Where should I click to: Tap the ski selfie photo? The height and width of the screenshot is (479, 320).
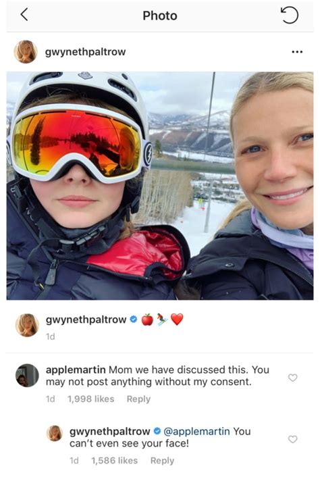[160, 186]
